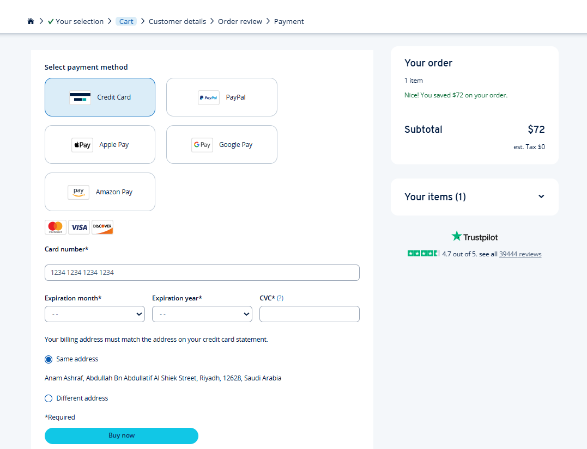The width and height of the screenshot is (587, 449).
Task: Open the Expiration month dropdown
Action: click(95, 314)
